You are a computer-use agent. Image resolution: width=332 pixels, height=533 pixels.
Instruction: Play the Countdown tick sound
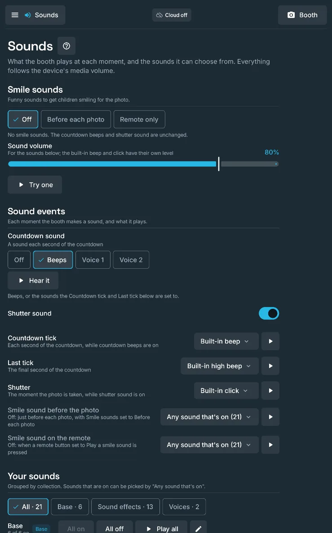coord(270,341)
